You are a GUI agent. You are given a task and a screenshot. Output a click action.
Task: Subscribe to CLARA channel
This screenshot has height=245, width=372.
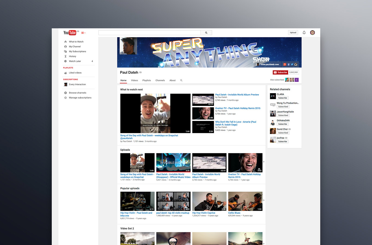tap(283, 98)
